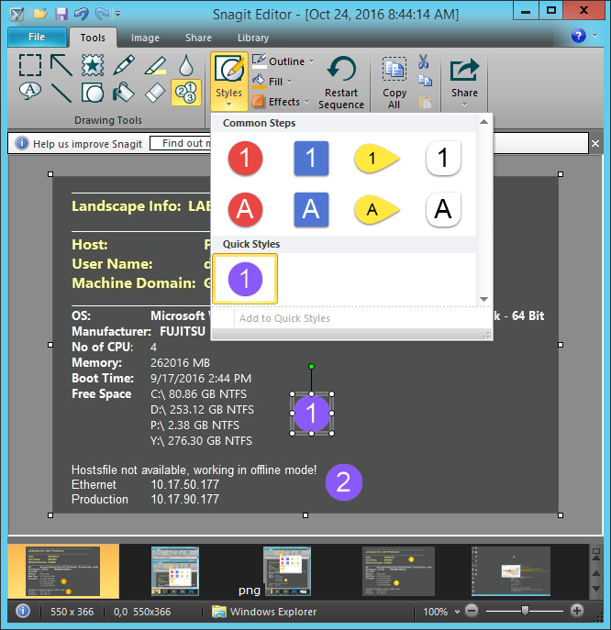Choose the white rounded number 1 style

443,158
